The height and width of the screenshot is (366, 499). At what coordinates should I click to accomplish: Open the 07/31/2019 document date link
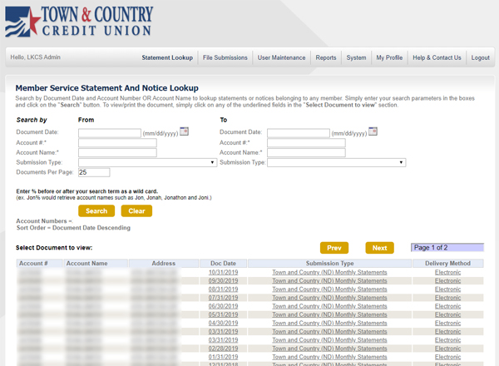pyautogui.click(x=223, y=298)
